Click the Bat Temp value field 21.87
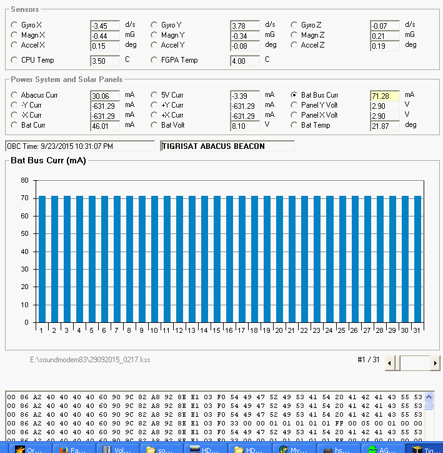This screenshot has width=443, height=453. [385, 126]
